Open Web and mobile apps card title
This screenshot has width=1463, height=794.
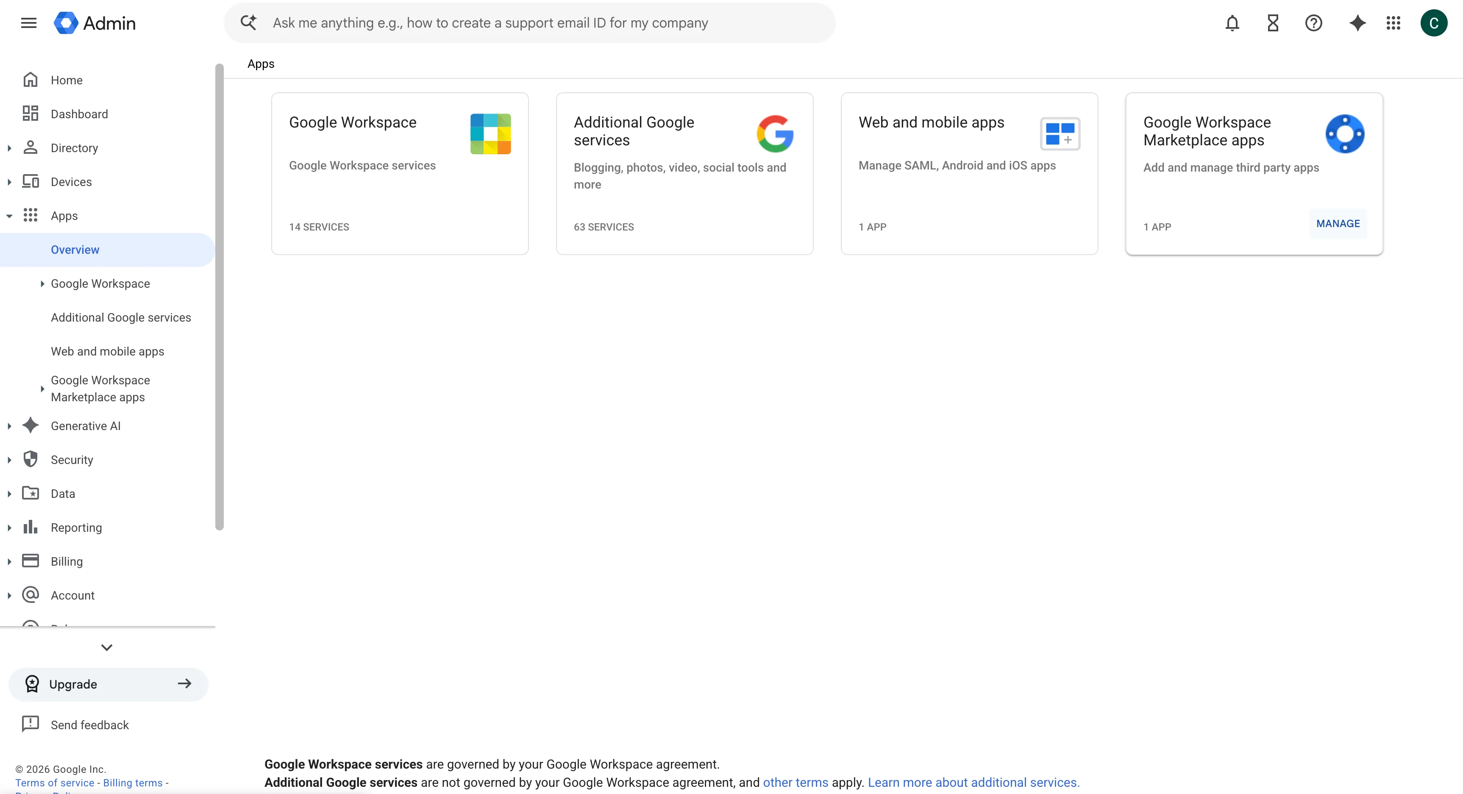tap(932, 122)
